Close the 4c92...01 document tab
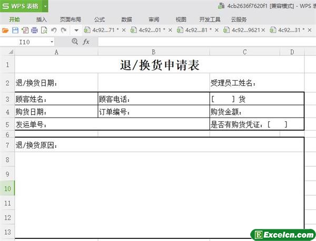Image resolution: width=316 pixels, height=241 pixels. click(x=170, y=30)
